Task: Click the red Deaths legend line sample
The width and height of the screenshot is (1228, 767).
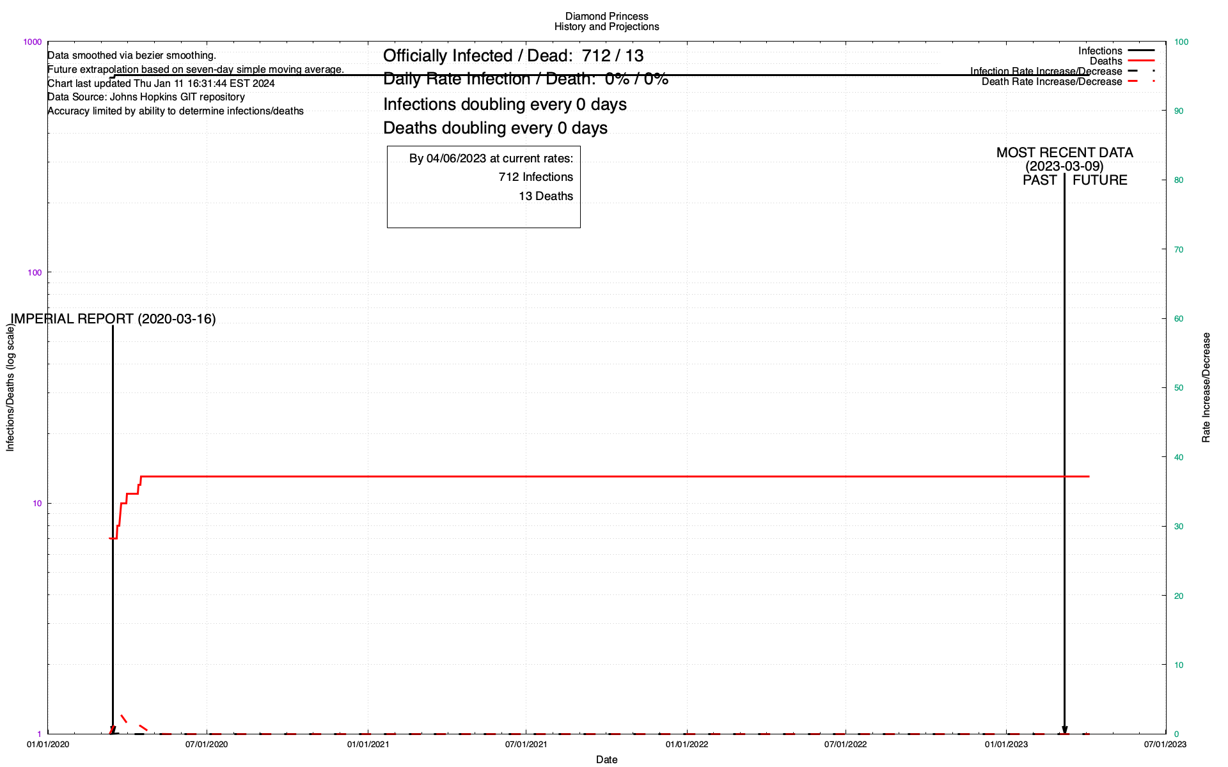Action: [x=1141, y=61]
